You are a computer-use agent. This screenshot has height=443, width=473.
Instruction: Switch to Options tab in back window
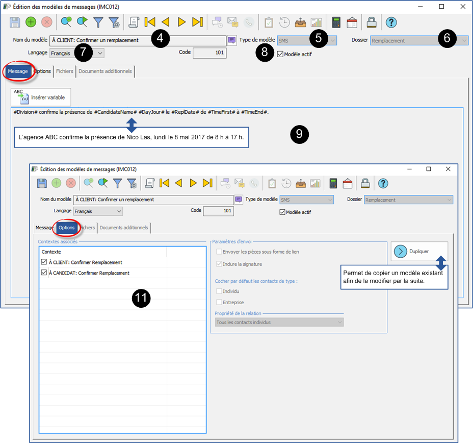point(42,71)
